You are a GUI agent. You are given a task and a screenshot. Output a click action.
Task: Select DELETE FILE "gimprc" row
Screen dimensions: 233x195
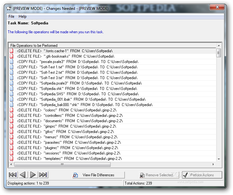(112, 126)
